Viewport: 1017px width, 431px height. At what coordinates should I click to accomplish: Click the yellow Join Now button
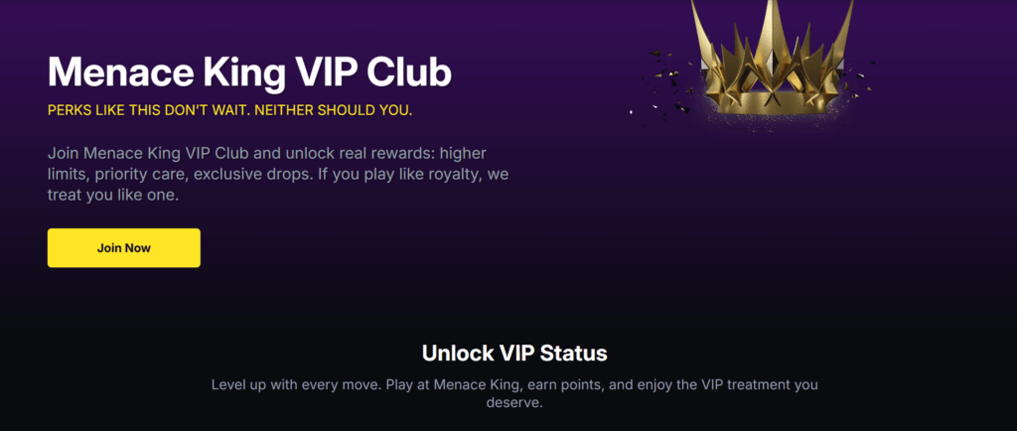[124, 248]
